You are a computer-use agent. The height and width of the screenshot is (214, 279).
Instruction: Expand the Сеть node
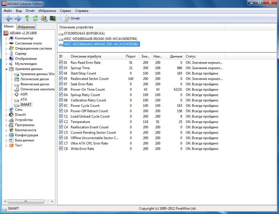(x=6, y=110)
